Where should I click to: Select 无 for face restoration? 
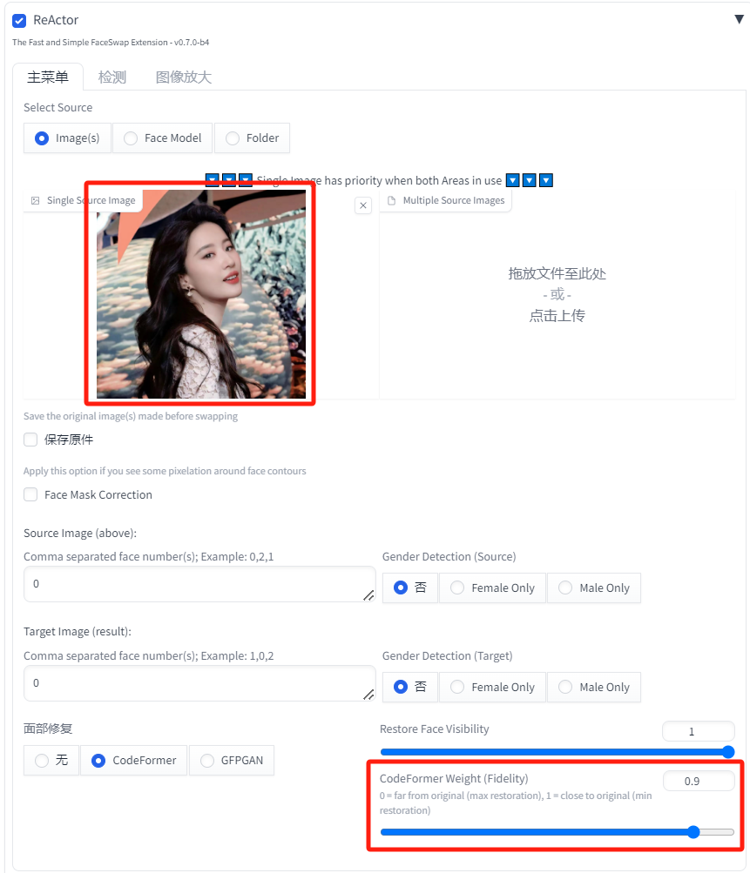(x=51, y=760)
